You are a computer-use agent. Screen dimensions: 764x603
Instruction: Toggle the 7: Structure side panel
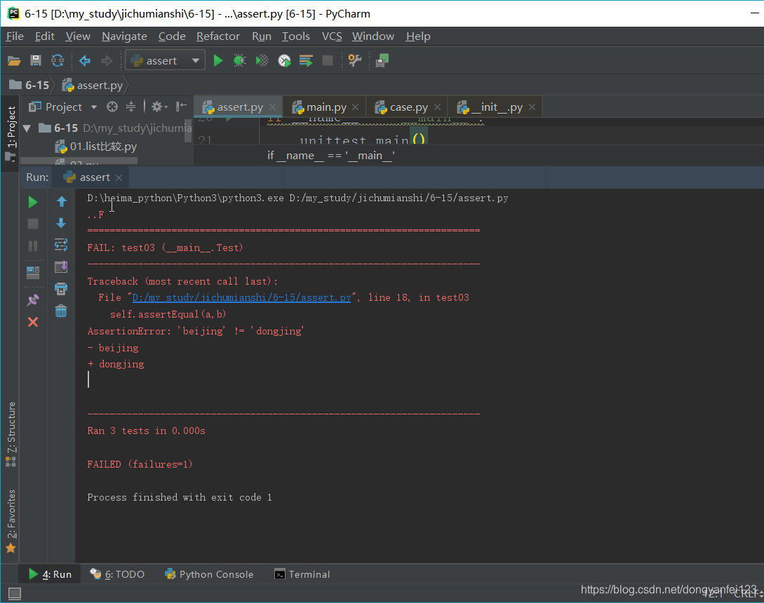point(11,435)
